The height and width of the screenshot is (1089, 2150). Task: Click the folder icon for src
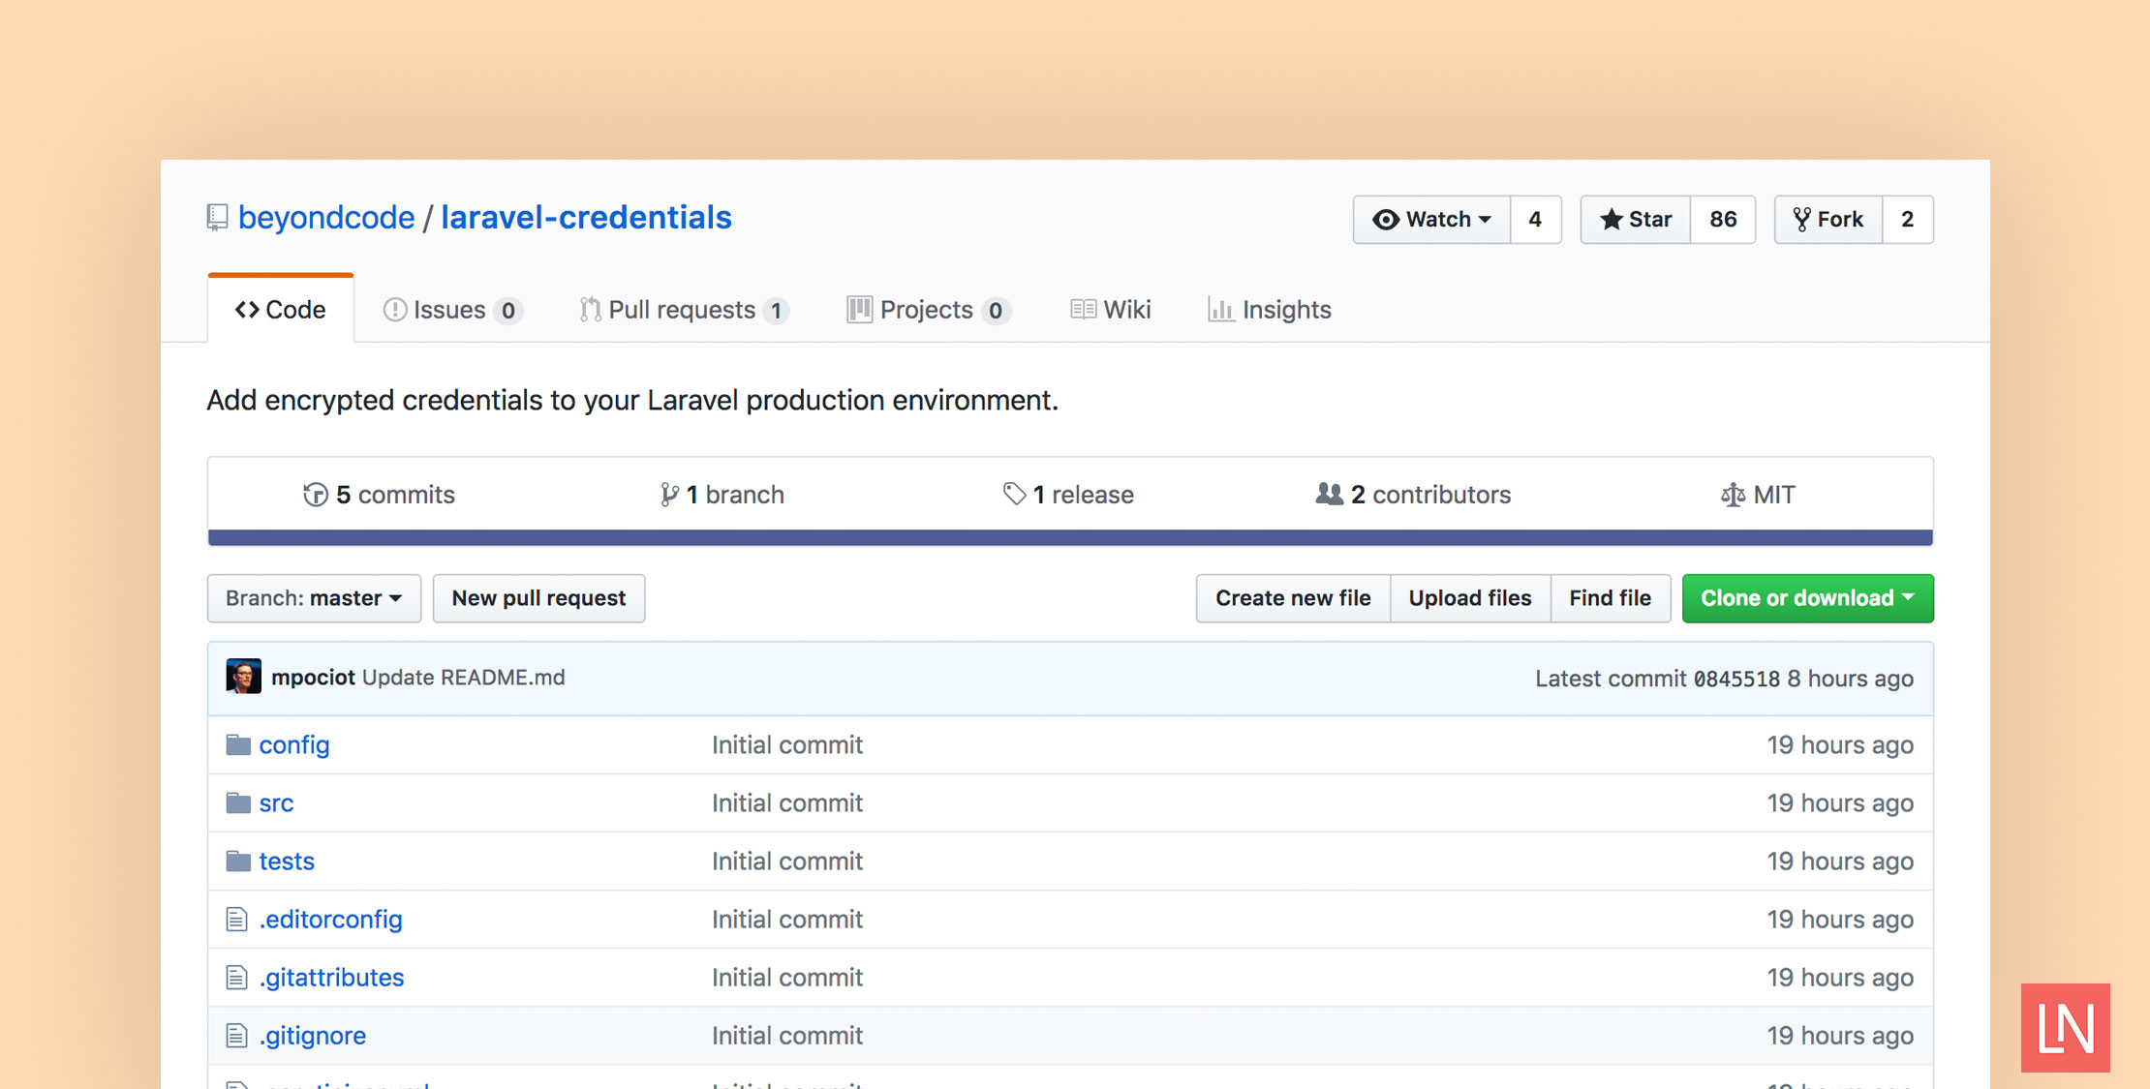(x=238, y=802)
